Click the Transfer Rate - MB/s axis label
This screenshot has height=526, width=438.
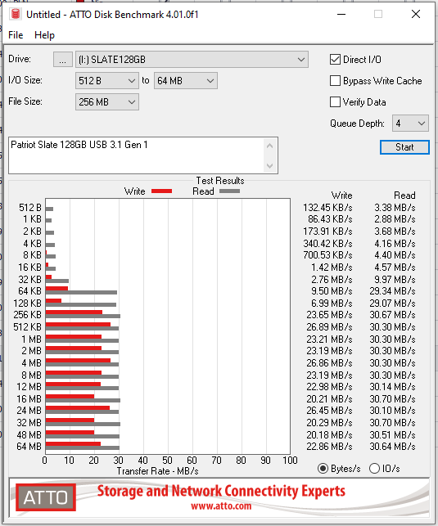click(x=157, y=471)
